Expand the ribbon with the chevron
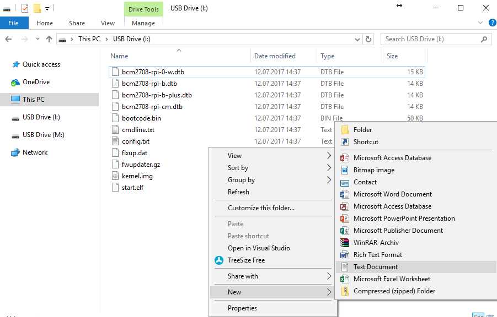497x317 pixels. (480, 23)
